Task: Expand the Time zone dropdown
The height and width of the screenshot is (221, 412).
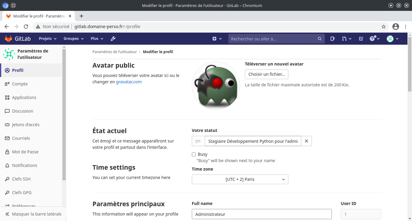Action: 240,179
